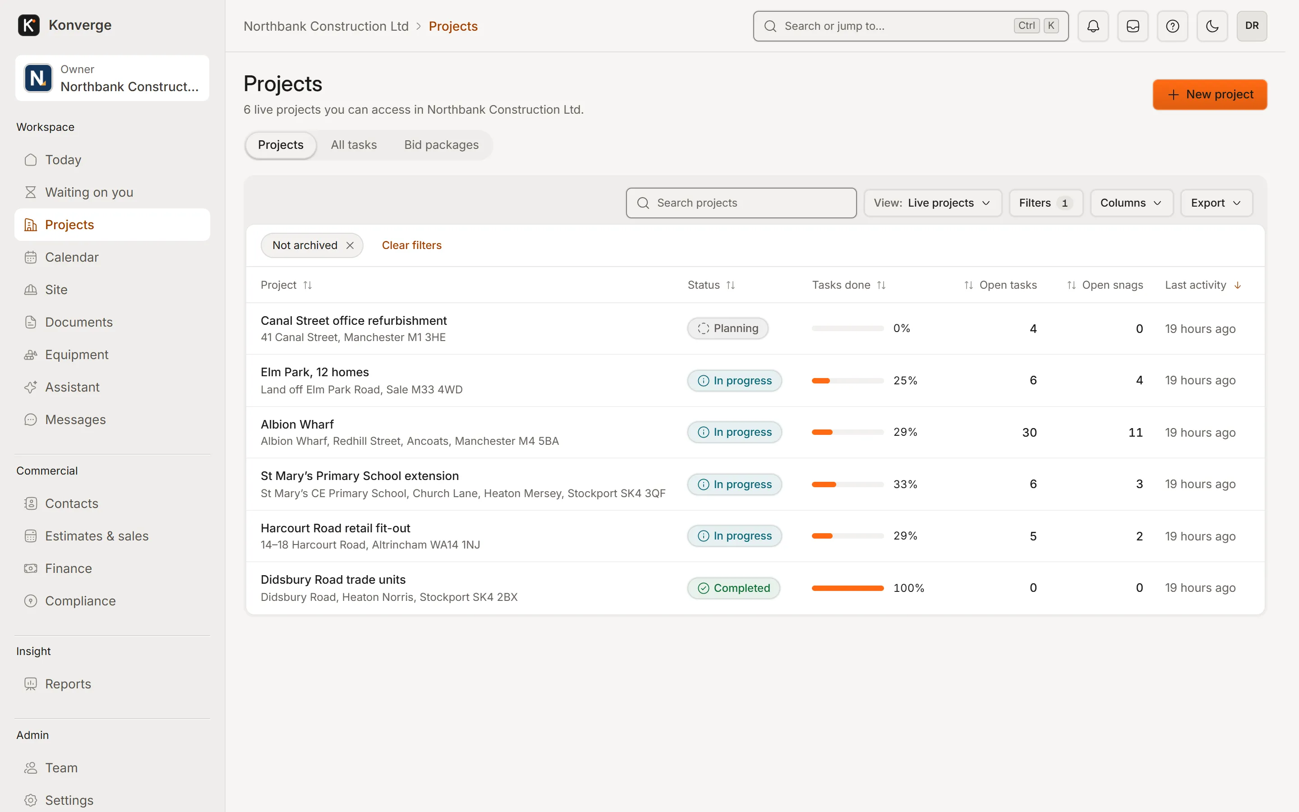Open Site in sidebar
The image size is (1299, 812).
coord(112,290)
